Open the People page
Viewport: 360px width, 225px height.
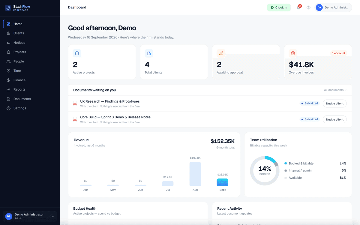pyautogui.click(x=30, y=61)
